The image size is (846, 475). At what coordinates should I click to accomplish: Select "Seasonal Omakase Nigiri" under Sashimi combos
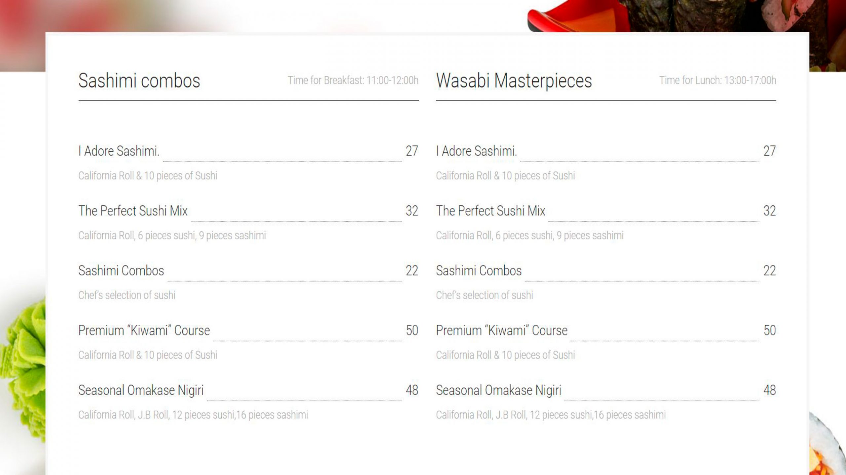(x=141, y=390)
